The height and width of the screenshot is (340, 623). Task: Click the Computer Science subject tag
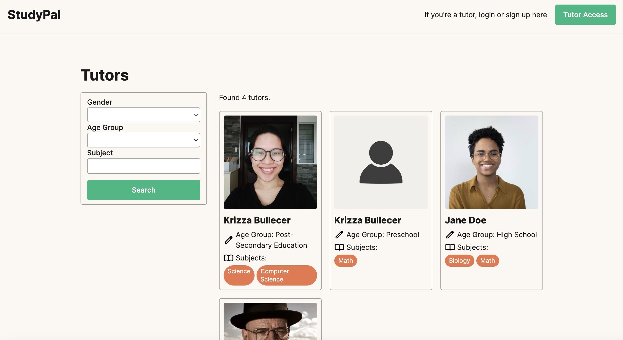point(286,275)
